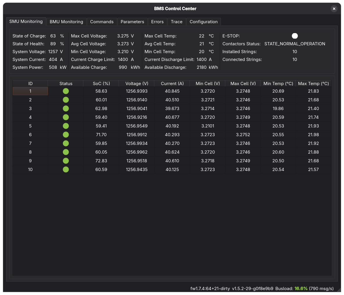The width and height of the screenshot is (344, 295).
Task: Click the System Power value 508
Action: [53, 67]
